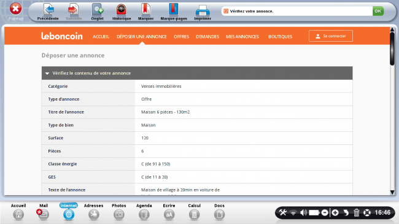Select the GES value C (de 11 à 20)
399x224 pixels.
(155, 177)
